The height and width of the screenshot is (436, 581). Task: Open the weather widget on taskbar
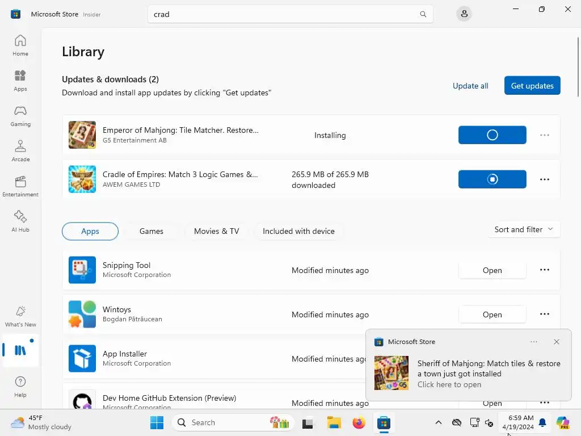(41, 422)
